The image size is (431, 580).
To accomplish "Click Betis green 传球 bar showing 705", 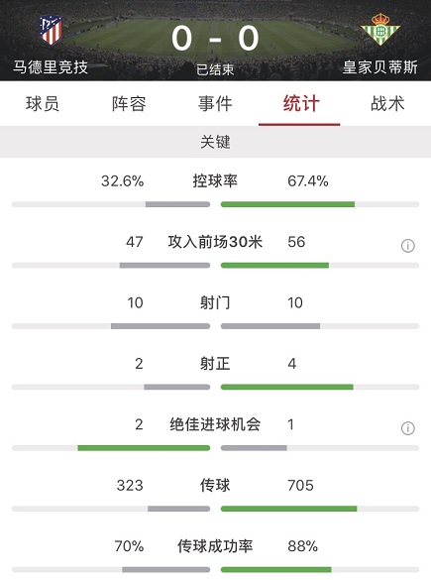I will (x=288, y=509).
